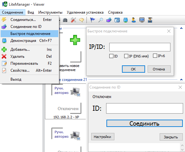
Task: Choose Выход to exit the program
Action: (29, 79)
